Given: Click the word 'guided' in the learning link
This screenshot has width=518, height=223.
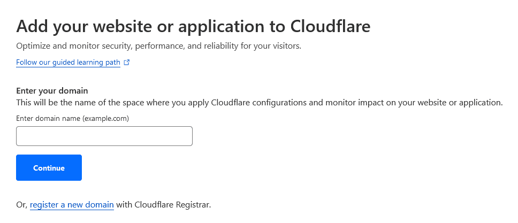Looking at the screenshot, I should [64, 63].
